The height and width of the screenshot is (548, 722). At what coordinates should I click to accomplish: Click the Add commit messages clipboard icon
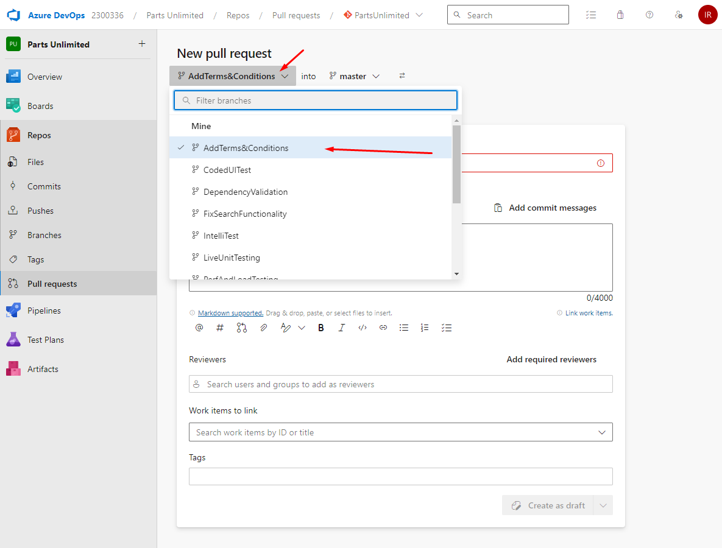(x=498, y=208)
